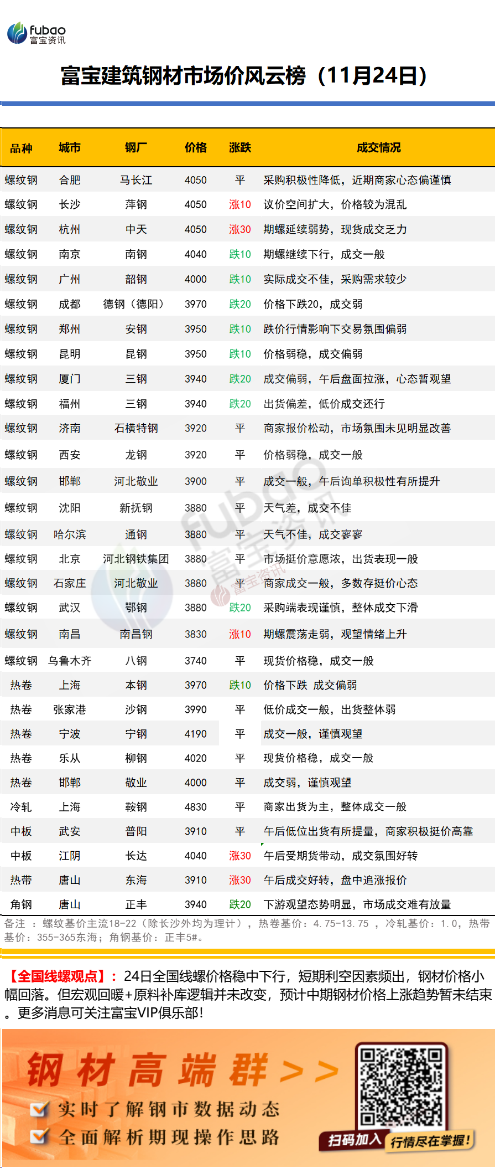Click the 韶钢 mill cell
The image size is (495, 1168).
tap(136, 279)
